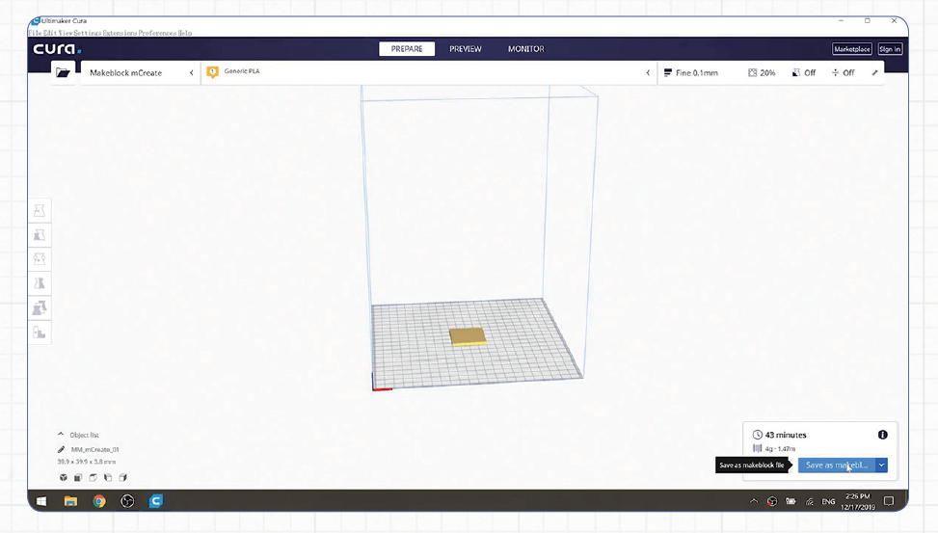The height and width of the screenshot is (533, 938).
Task: Open Chrome from the Windows taskbar
Action: [98, 501]
